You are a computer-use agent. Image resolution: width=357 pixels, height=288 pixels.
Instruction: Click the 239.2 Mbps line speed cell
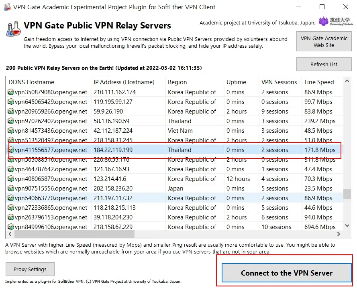click(x=320, y=121)
